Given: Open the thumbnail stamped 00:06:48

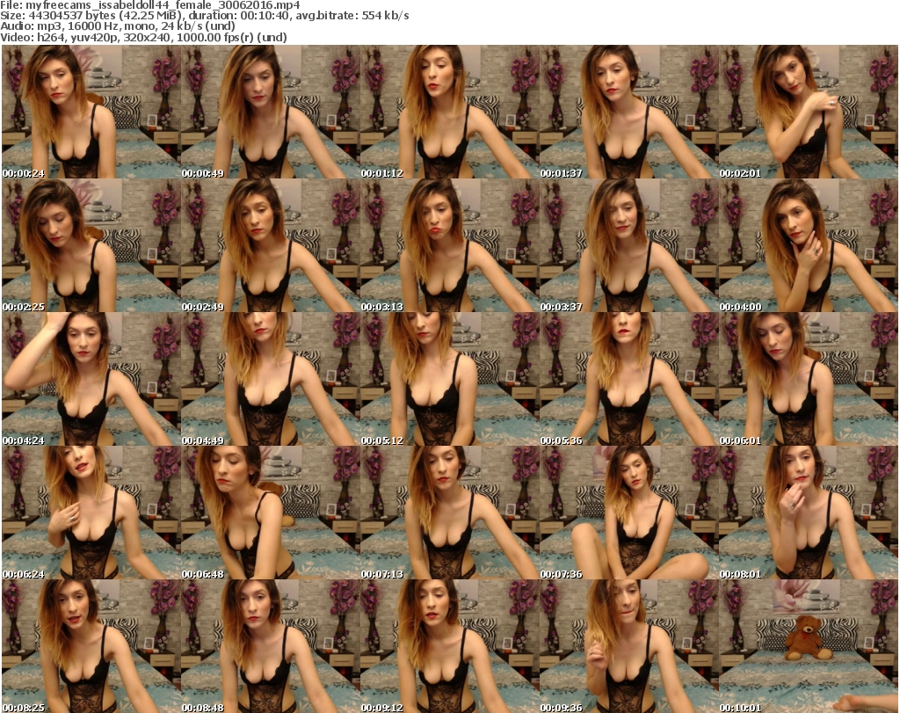Looking at the screenshot, I should pos(271,513).
